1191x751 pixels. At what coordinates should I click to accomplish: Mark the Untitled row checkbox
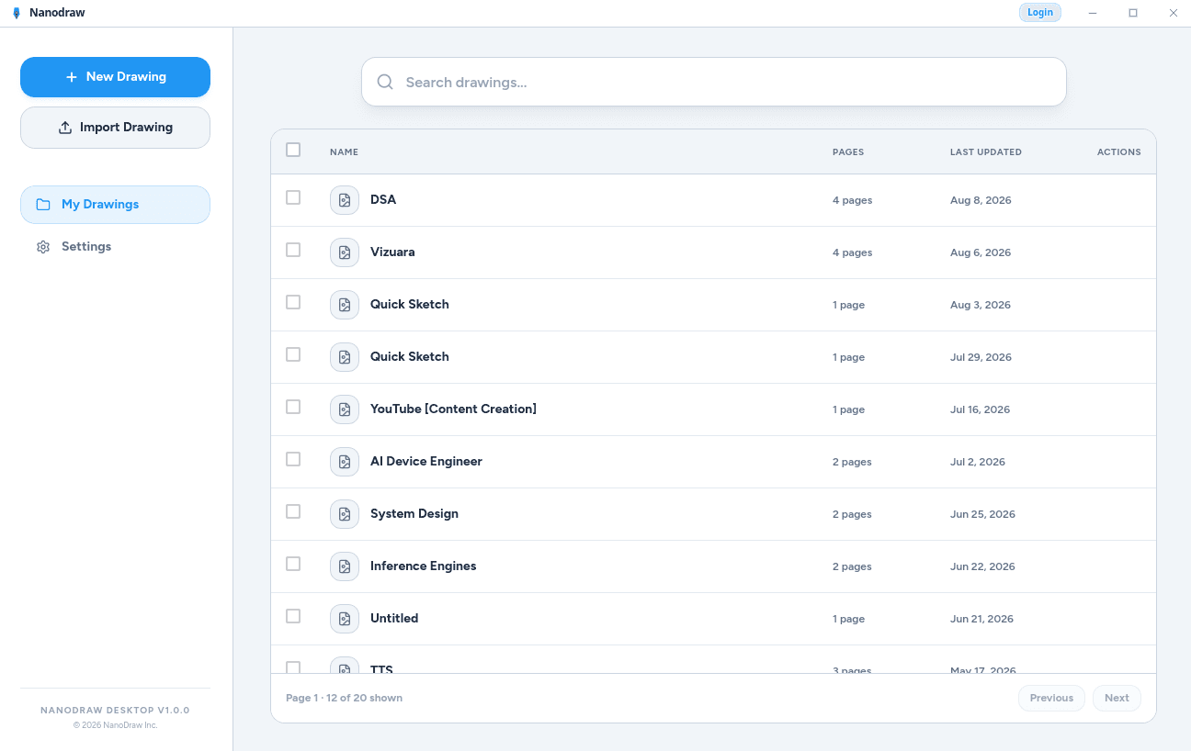pyautogui.click(x=293, y=616)
